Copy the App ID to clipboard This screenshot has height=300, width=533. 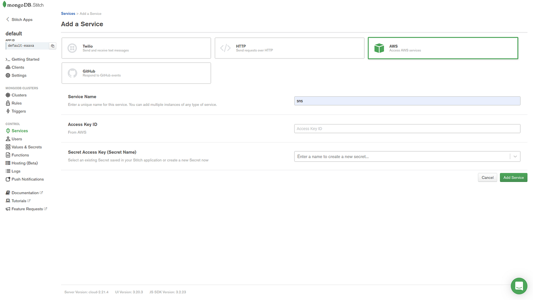coord(52,45)
